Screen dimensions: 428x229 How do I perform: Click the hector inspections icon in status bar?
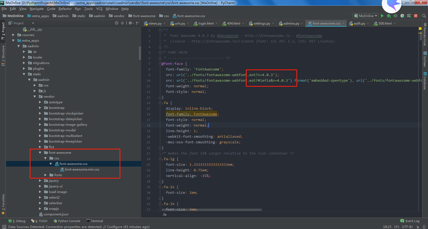[424, 227]
